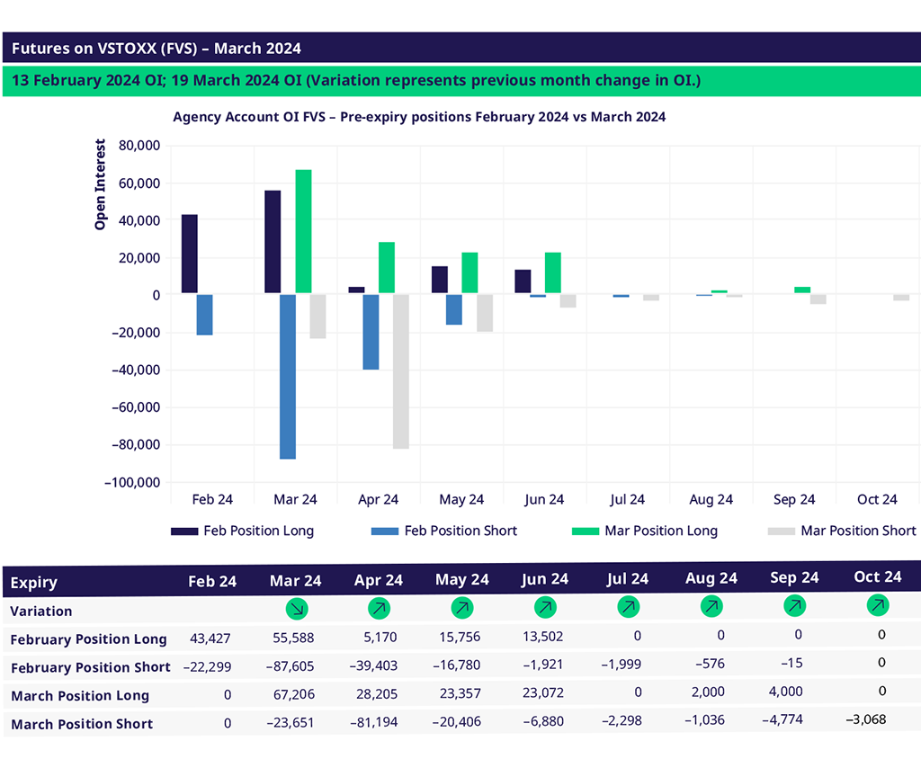
Task: Click the 'Feb 24' table column header
Action: click(212, 582)
